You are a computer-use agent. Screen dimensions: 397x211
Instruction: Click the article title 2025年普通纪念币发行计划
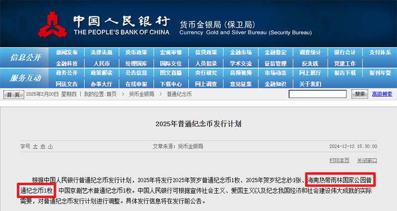pyautogui.click(x=198, y=124)
